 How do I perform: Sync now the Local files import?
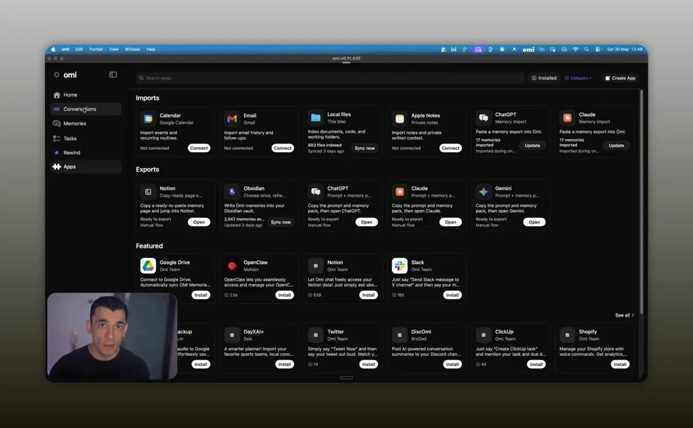click(365, 148)
